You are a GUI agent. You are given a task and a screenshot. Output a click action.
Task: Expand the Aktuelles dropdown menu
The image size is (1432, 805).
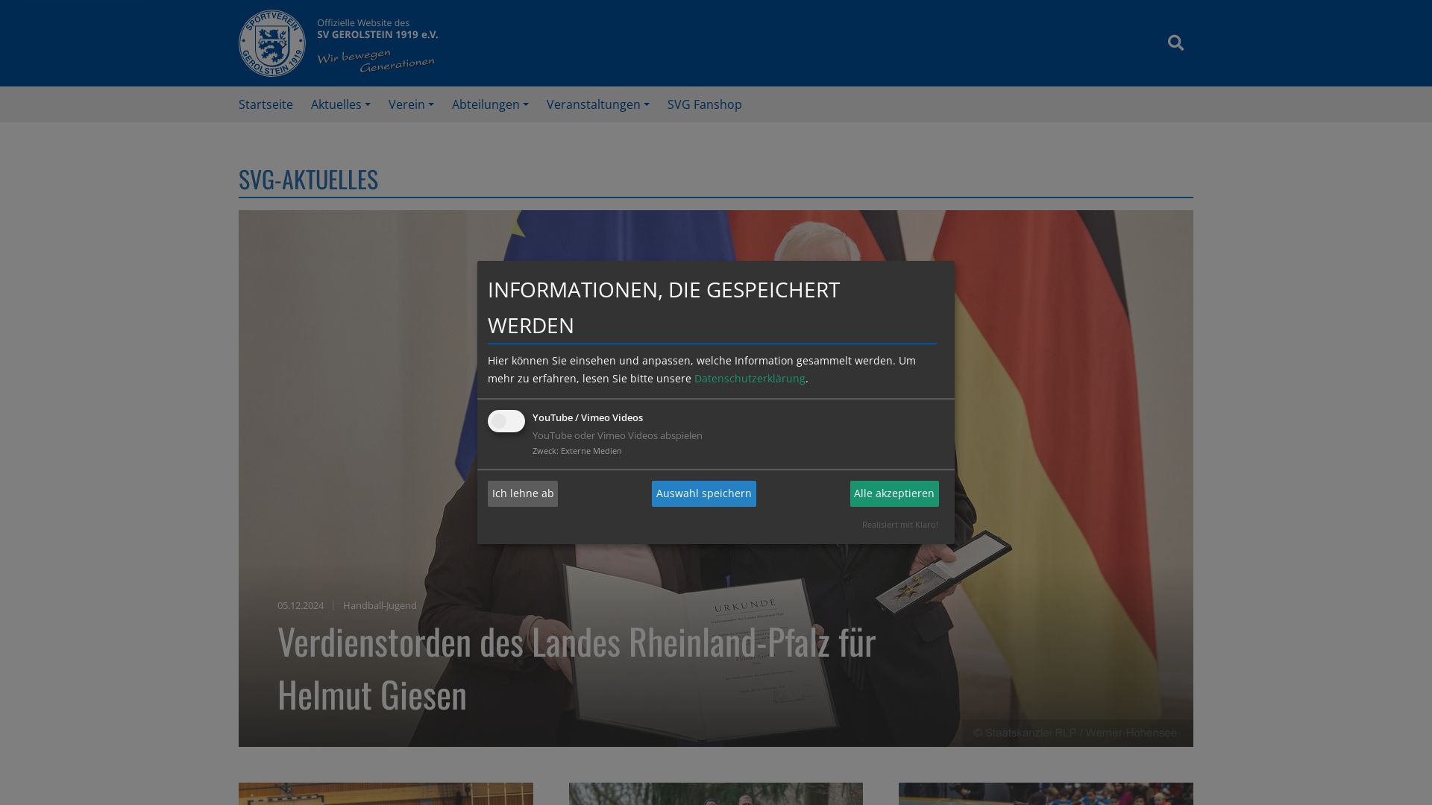pos(340,104)
